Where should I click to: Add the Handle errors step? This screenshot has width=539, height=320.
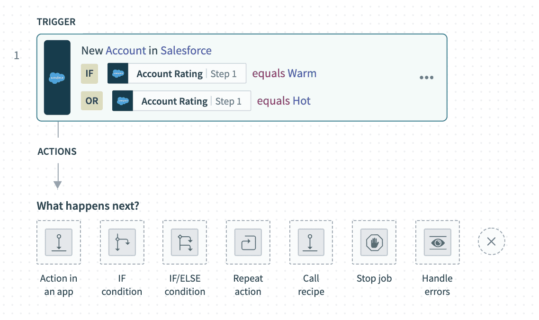437,242
